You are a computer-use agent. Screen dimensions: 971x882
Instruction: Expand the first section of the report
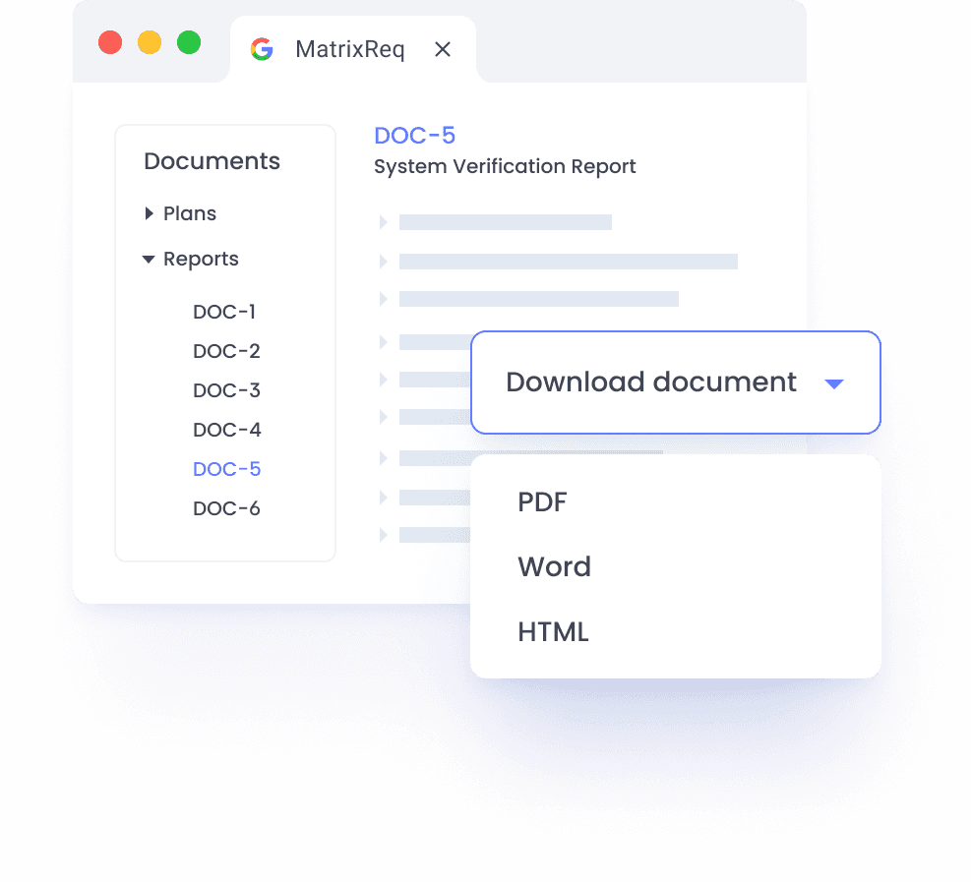pyautogui.click(x=384, y=222)
